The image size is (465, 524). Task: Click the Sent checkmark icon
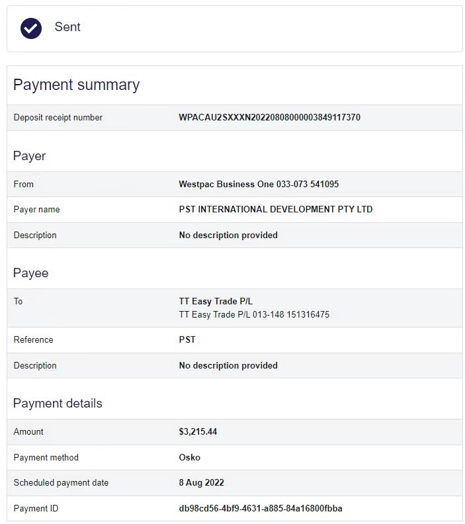pyautogui.click(x=30, y=28)
